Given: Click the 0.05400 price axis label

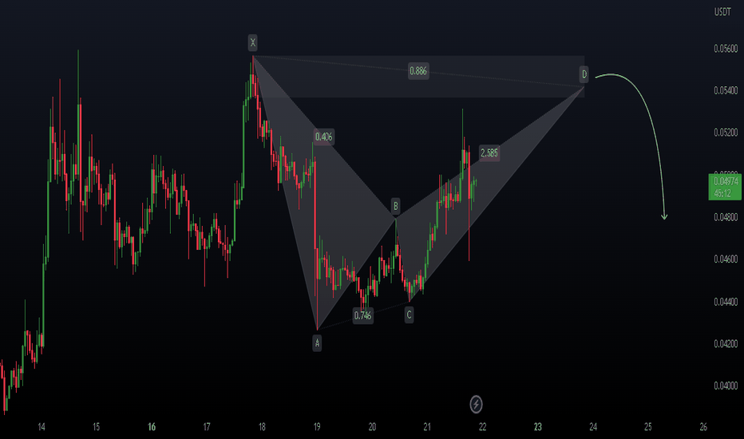Looking at the screenshot, I should 726,90.
